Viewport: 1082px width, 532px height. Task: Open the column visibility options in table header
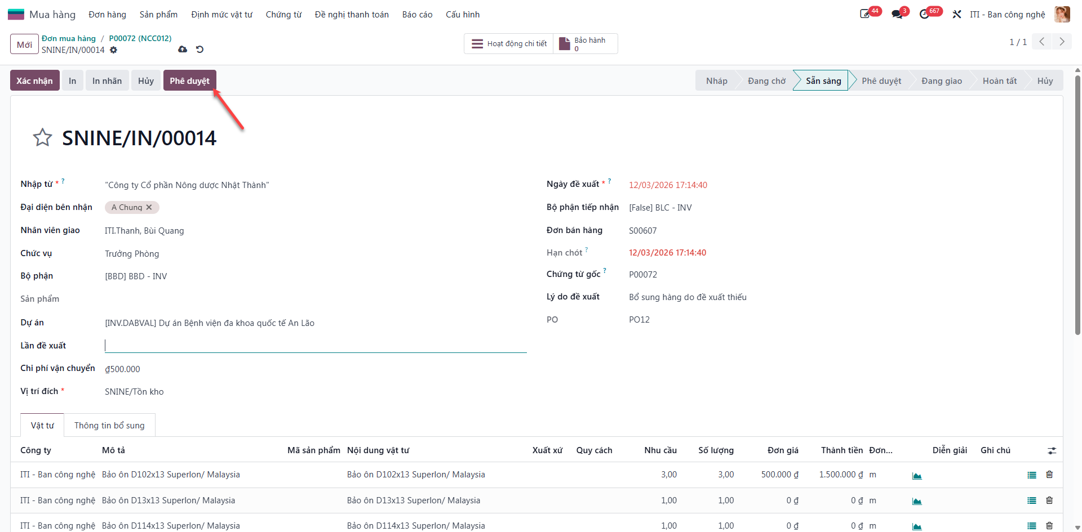(1052, 451)
